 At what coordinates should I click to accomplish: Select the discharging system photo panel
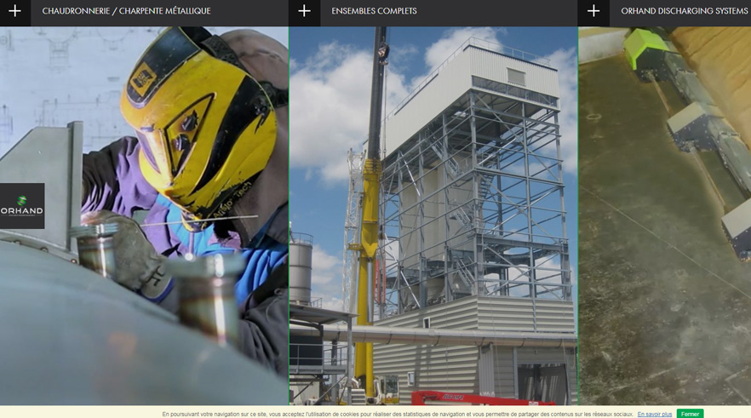pyautogui.click(x=665, y=215)
